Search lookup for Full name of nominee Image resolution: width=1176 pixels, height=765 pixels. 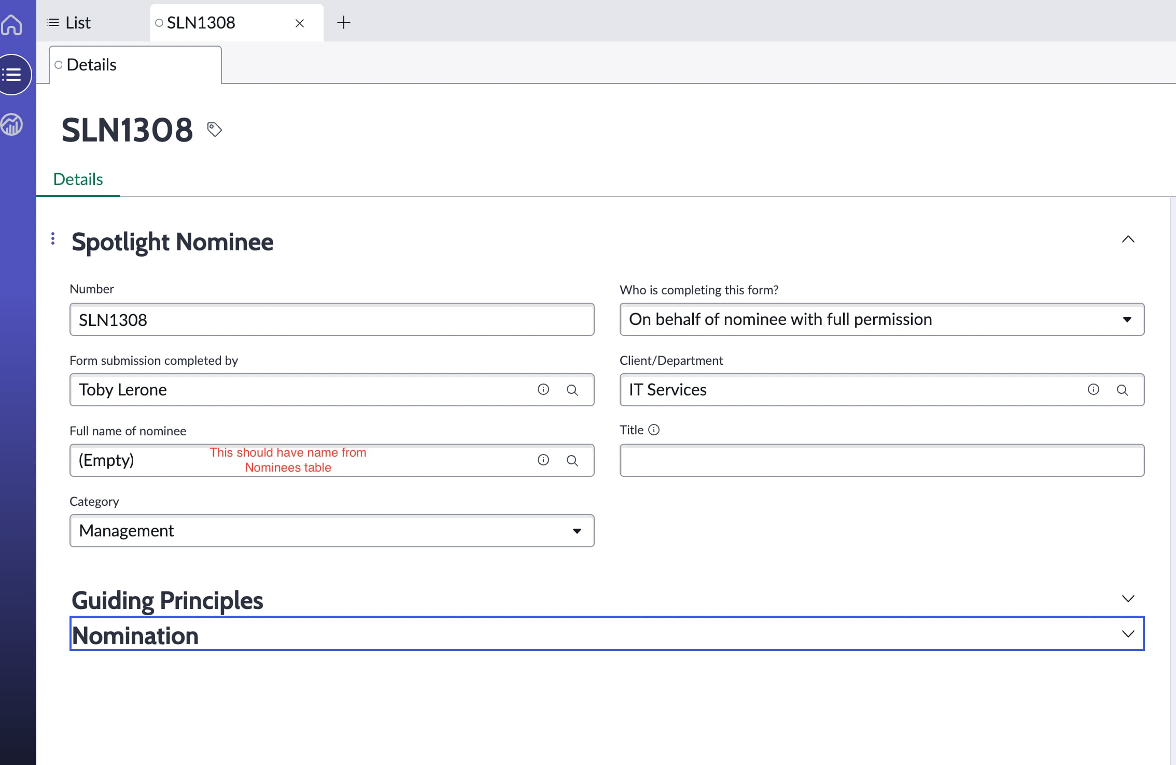pos(572,460)
